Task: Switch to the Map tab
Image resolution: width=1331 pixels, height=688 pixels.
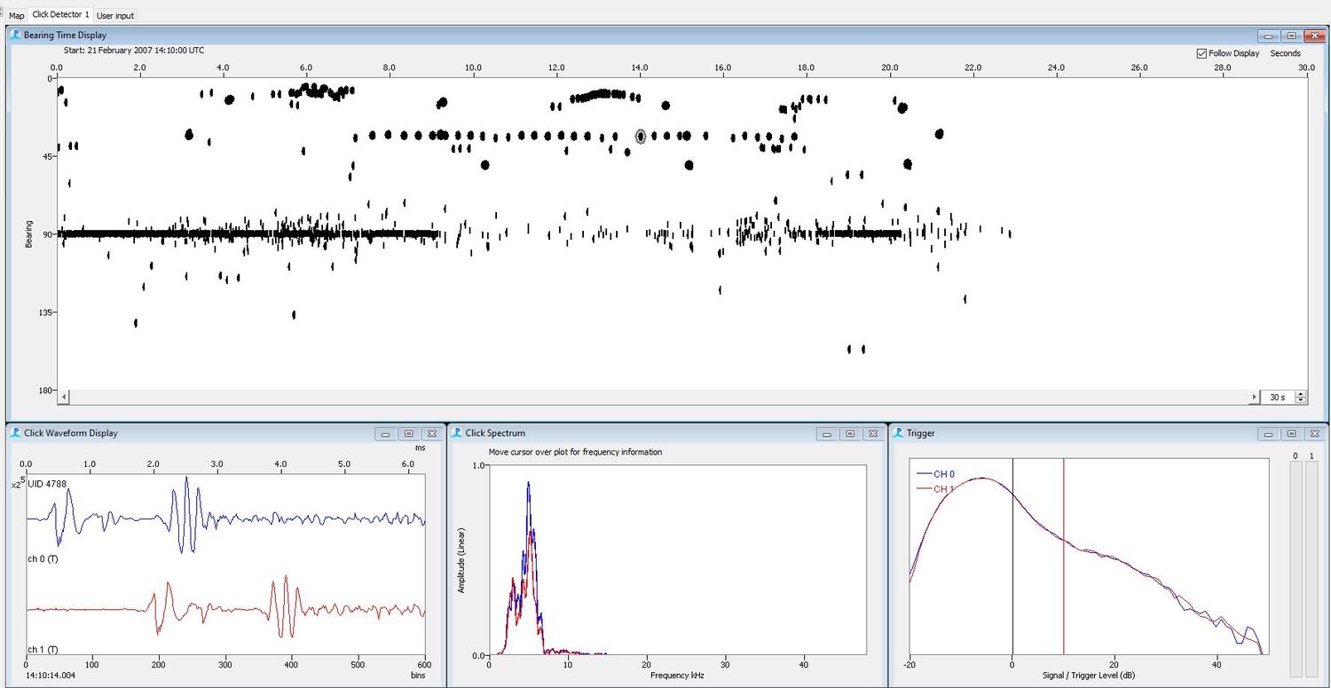Action: (17, 15)
